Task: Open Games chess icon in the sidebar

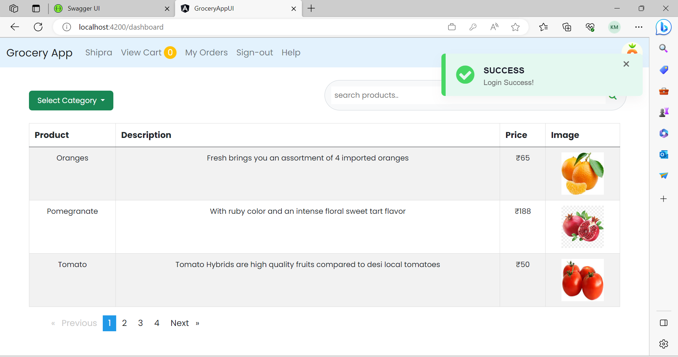Action: point(664,112)
